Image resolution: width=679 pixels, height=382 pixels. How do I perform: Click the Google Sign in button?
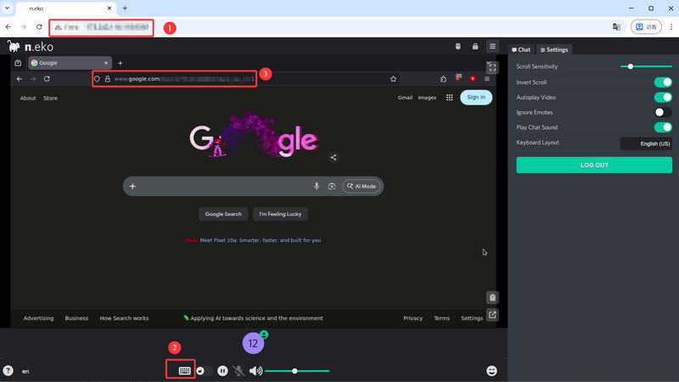click(x=476, y=98)
